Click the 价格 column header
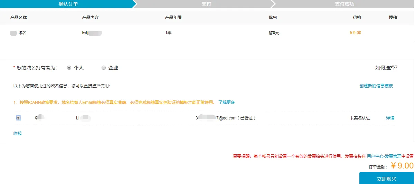The image size is (415, 184). [x=357, y=18]
